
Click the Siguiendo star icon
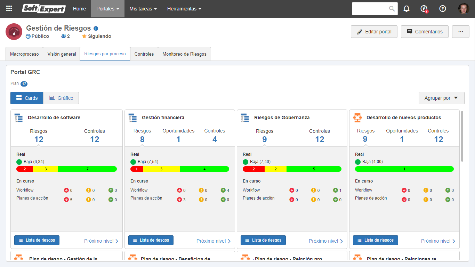84,36
